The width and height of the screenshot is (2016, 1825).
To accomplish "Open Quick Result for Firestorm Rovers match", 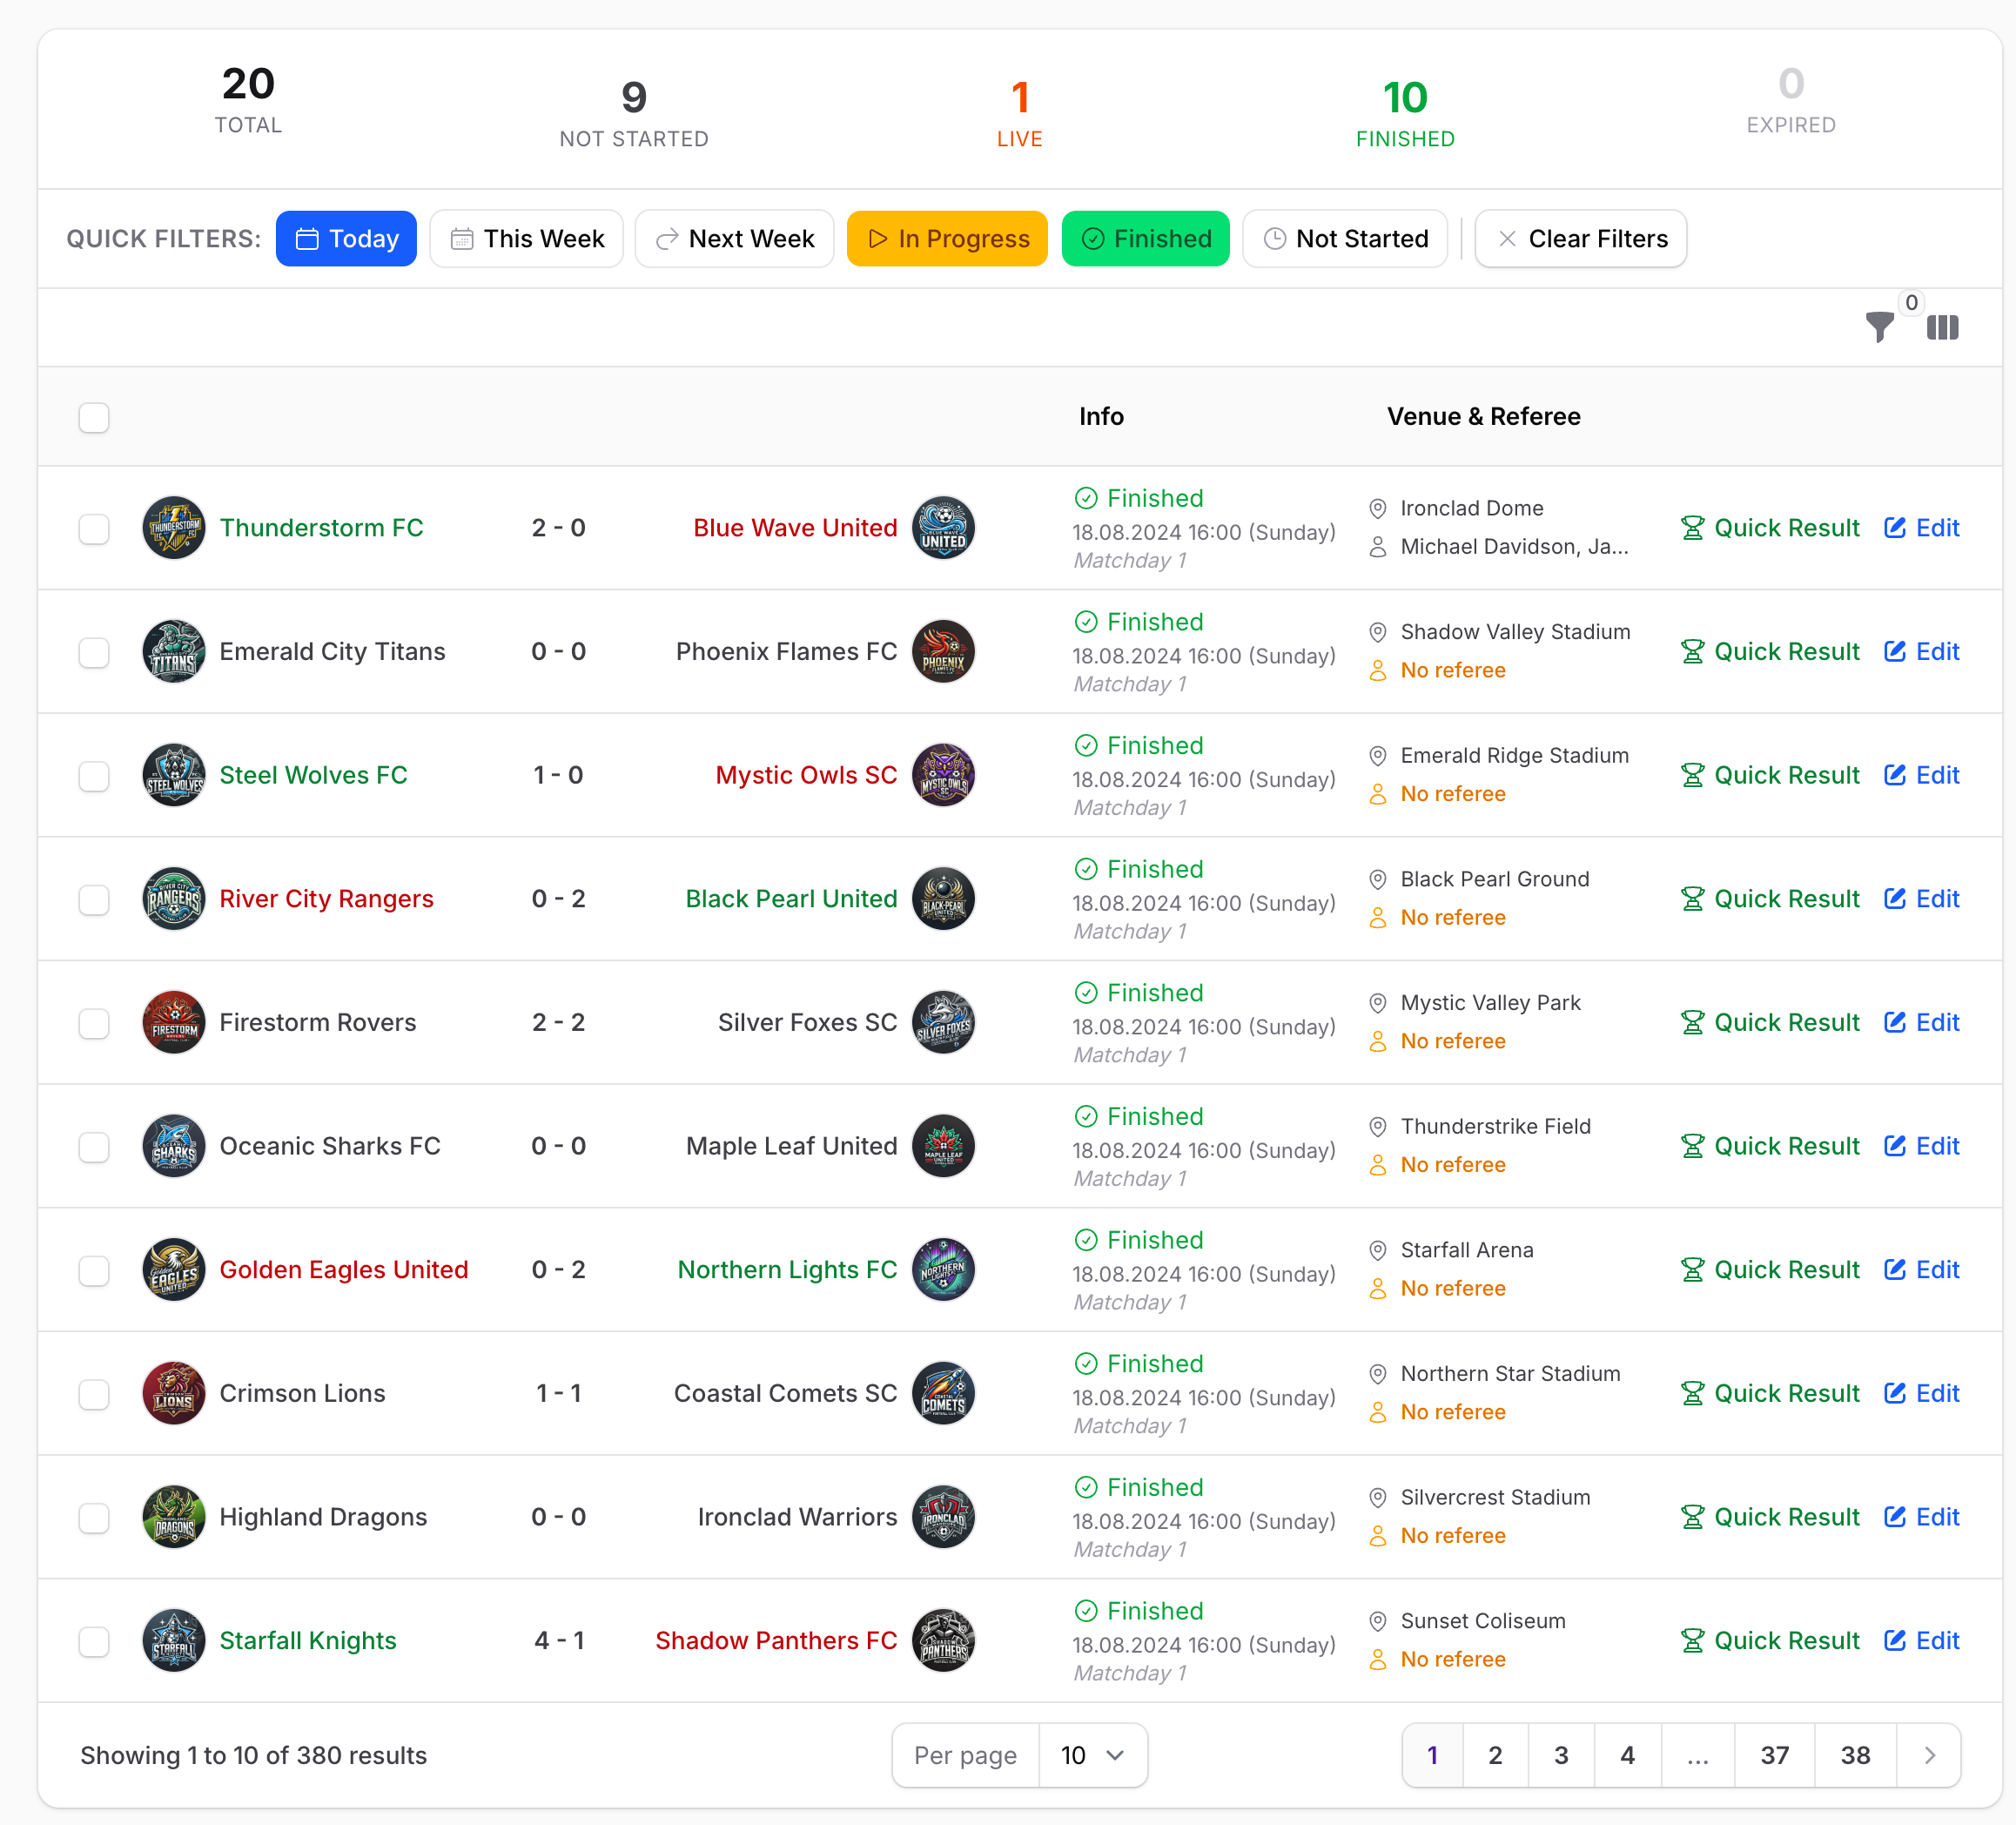I will point(1770,1022).
